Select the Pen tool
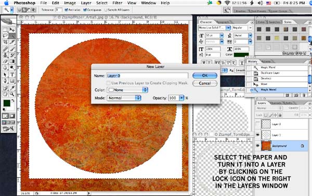 click(x=5, y=81)
